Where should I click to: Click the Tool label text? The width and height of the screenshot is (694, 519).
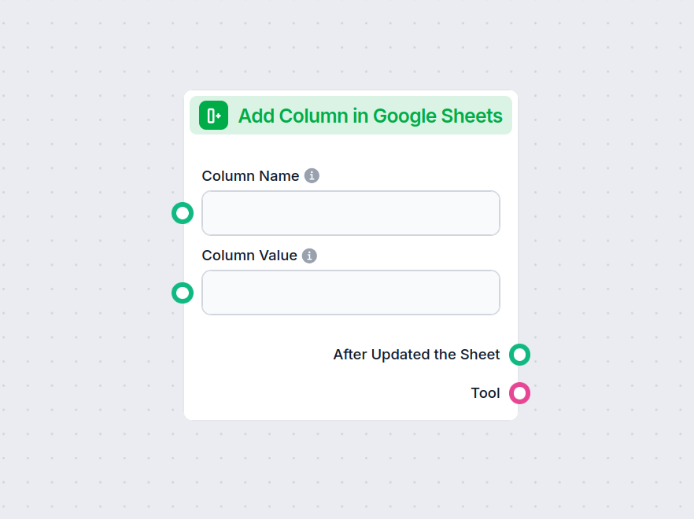[485, 393]
